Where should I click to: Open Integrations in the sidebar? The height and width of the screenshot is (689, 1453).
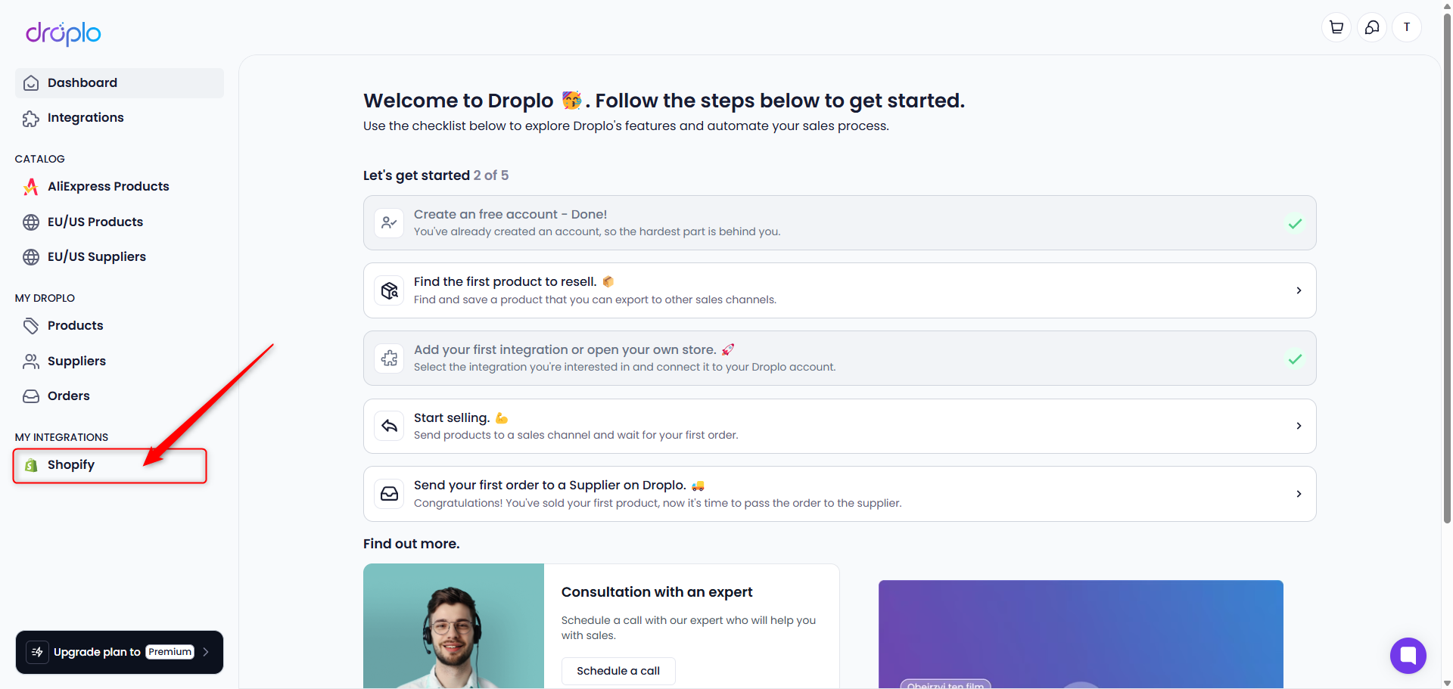120,118
